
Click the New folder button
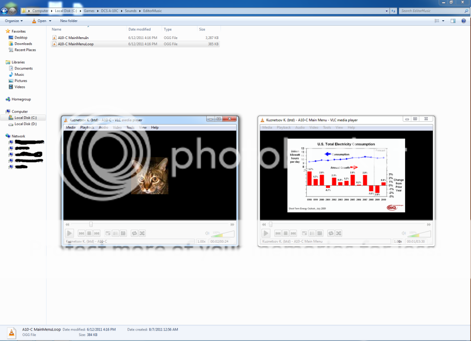69,21
